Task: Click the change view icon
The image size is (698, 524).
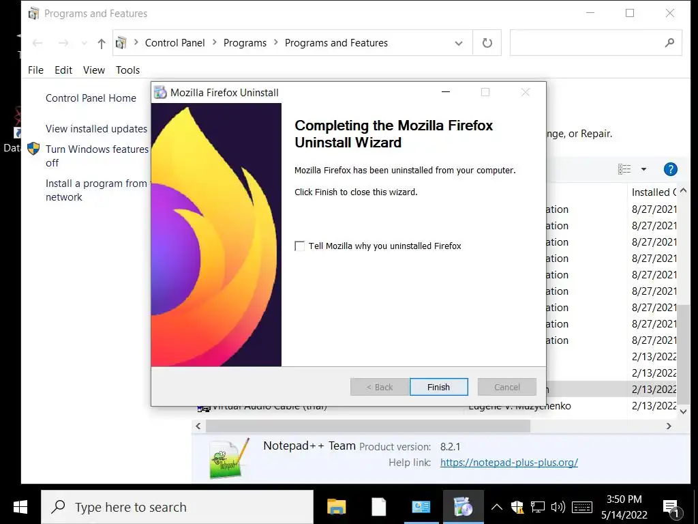Action: click(624, 169)
